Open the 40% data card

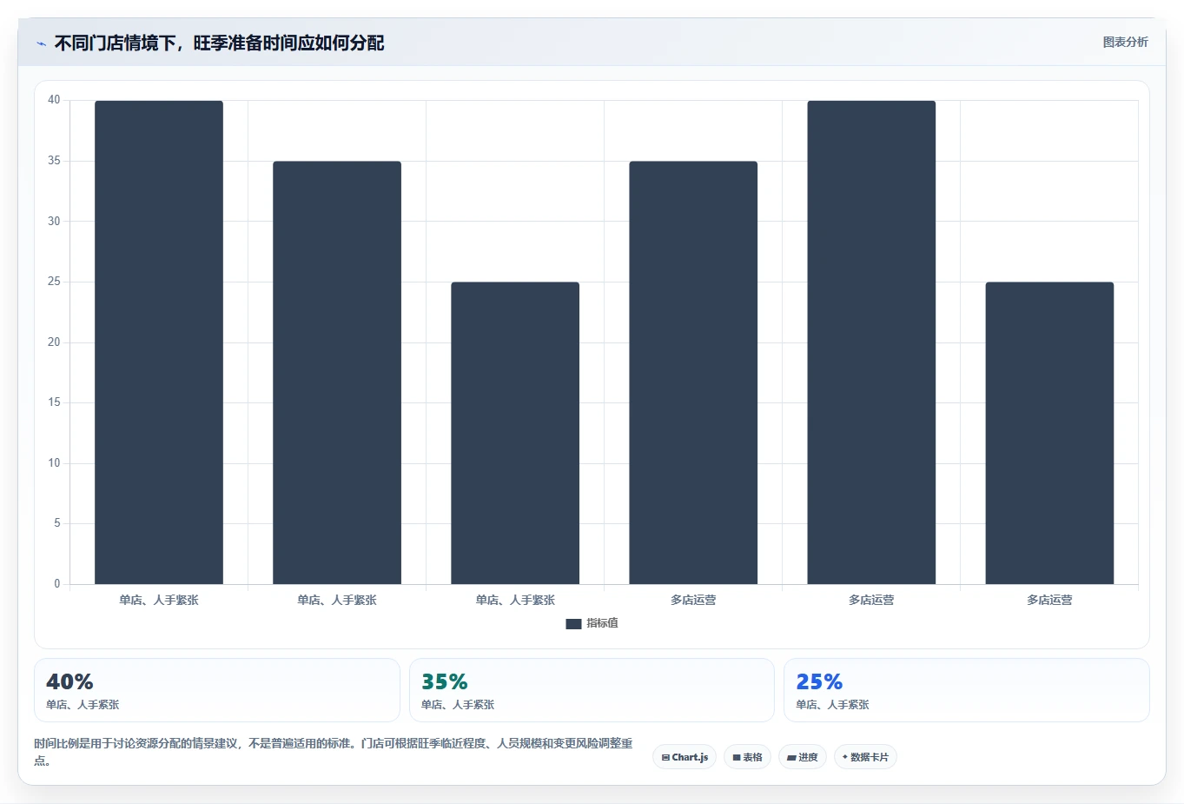tap(217, 690)
